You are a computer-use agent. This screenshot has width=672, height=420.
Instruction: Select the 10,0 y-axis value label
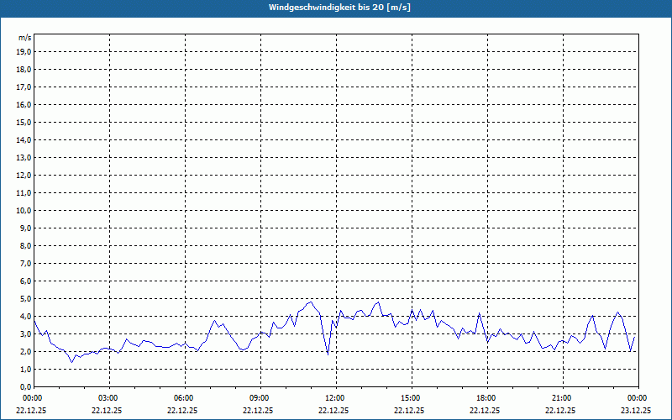click(24, 210)
